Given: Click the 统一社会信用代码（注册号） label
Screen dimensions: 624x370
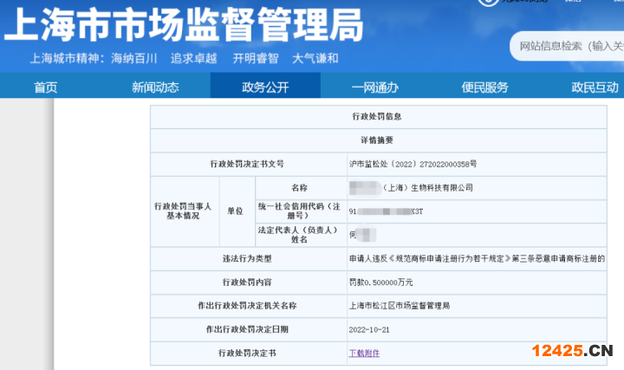Looking at the screenshot, I should pyautogui.click(x=301, y=211).
